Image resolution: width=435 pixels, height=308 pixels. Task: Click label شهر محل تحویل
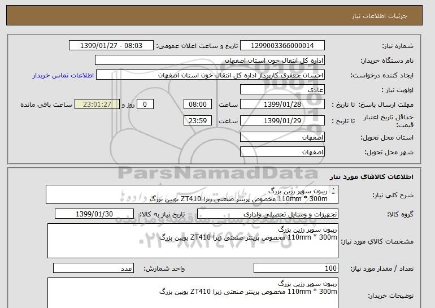click(389, 152)
